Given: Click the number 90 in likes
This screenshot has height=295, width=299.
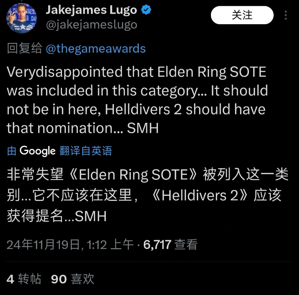Looking at the screenshot, I should click(x=59, y=279).
